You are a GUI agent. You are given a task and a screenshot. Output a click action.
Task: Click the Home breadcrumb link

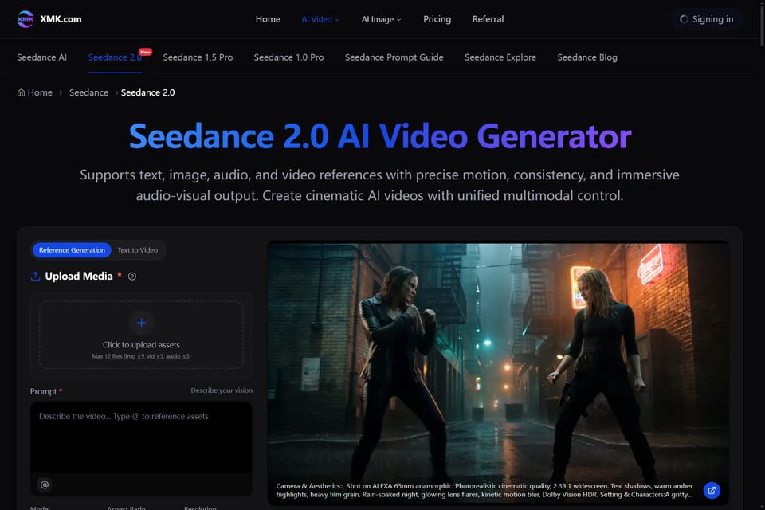(x=34, y=92)
